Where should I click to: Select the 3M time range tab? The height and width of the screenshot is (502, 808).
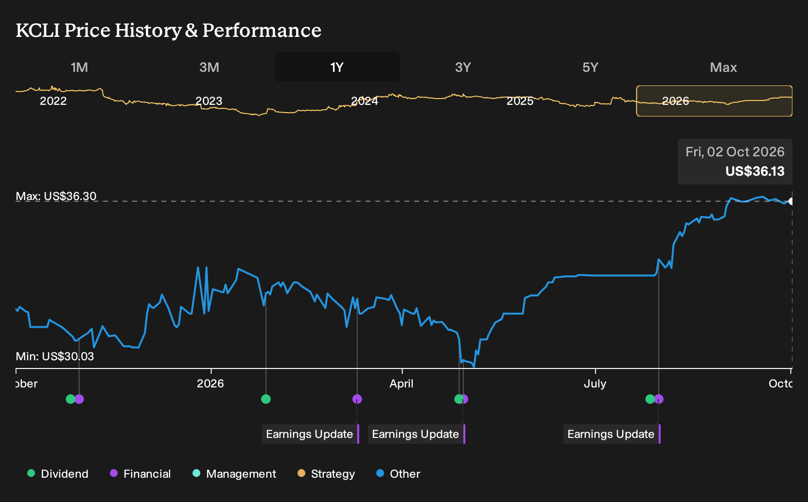tap(209, 67)
